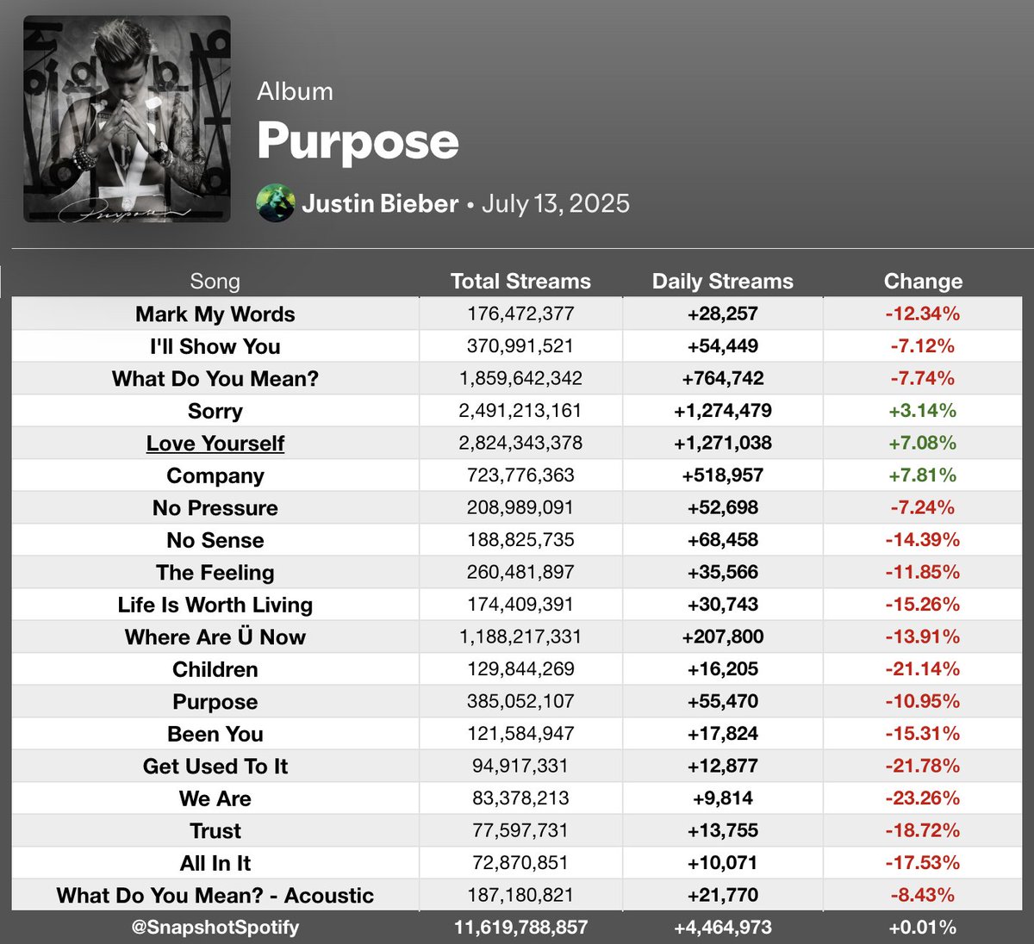This screenshot has height=944, width=1034.
Task: Click the @SnapshotSpotify handle in footer
Action: coord(215,928)
